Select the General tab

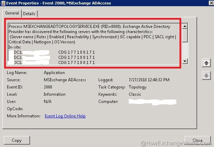tap(12, 13)
